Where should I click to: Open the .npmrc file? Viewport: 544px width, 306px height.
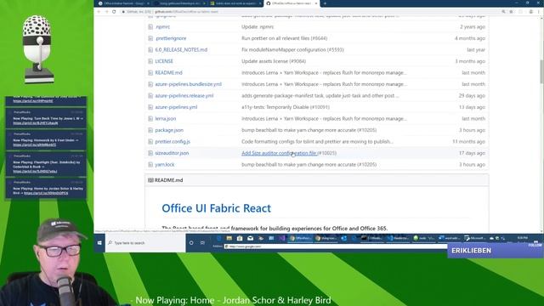pos(162,26)
